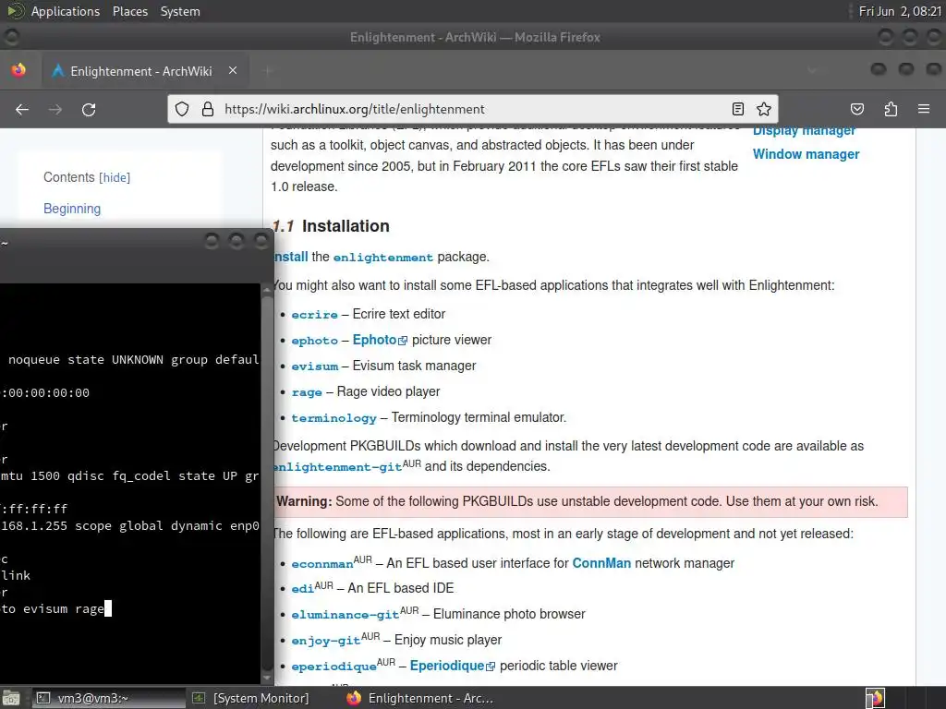The height and width of the screenshot is (709, 946).
Task: Open the Applications menu in the top panel
Action: pyautogui.click(x=66, y=11)
